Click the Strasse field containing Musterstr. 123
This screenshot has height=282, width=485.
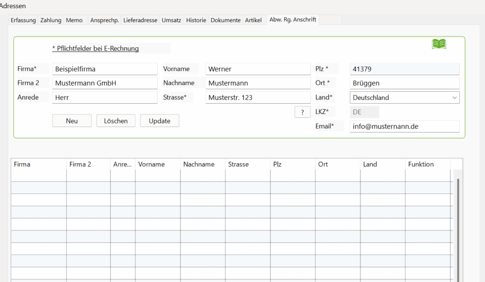[x=258, y=97]
